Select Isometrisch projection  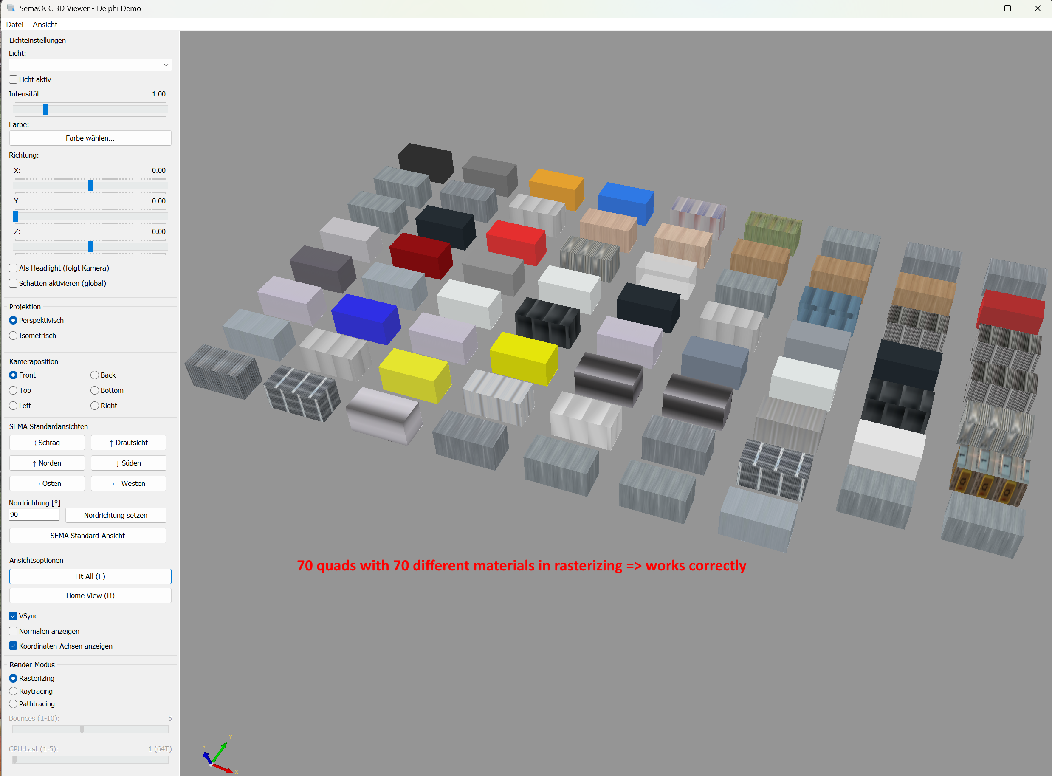(x=14, y=336)
